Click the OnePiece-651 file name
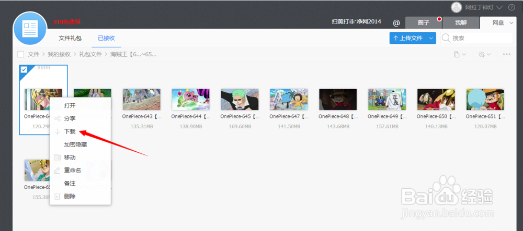 click(x=485, y=117)
